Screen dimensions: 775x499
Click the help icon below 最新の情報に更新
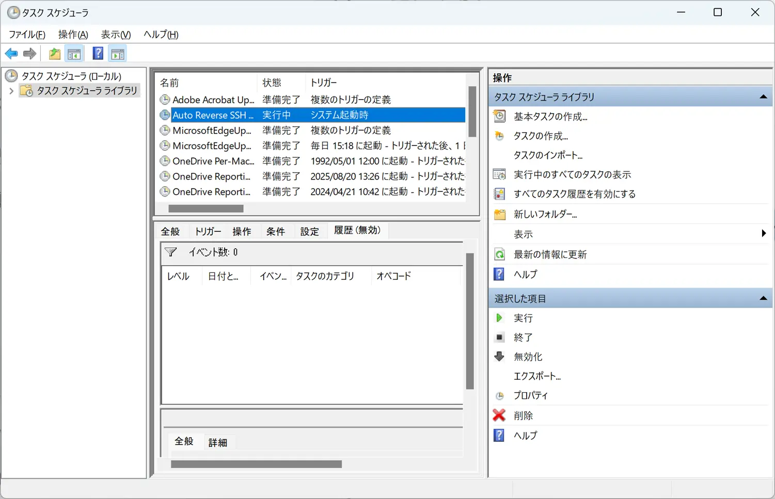point(499,274)
